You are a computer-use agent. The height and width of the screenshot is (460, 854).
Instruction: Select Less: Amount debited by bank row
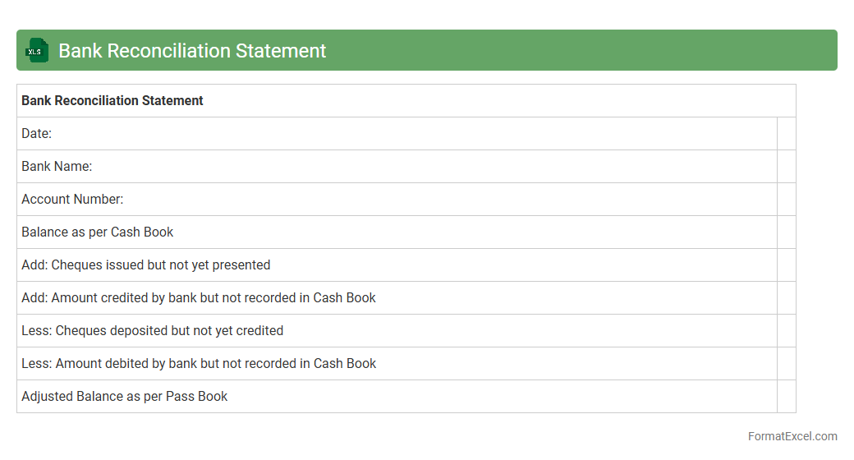pos(199,364)
